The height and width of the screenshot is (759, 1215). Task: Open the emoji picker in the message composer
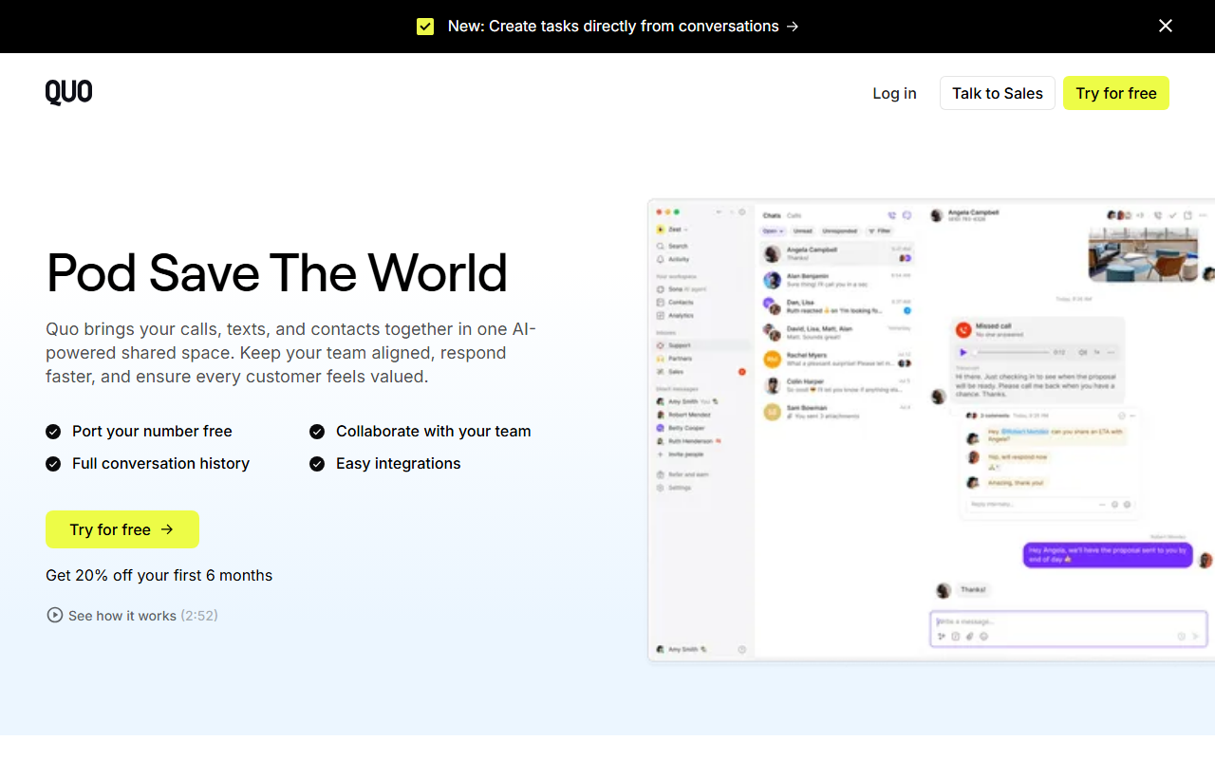(x=983, y=637)
